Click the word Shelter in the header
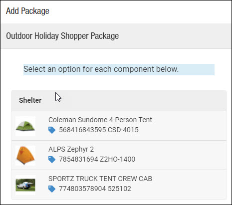The image size is (232, 205). click(30, 100)
